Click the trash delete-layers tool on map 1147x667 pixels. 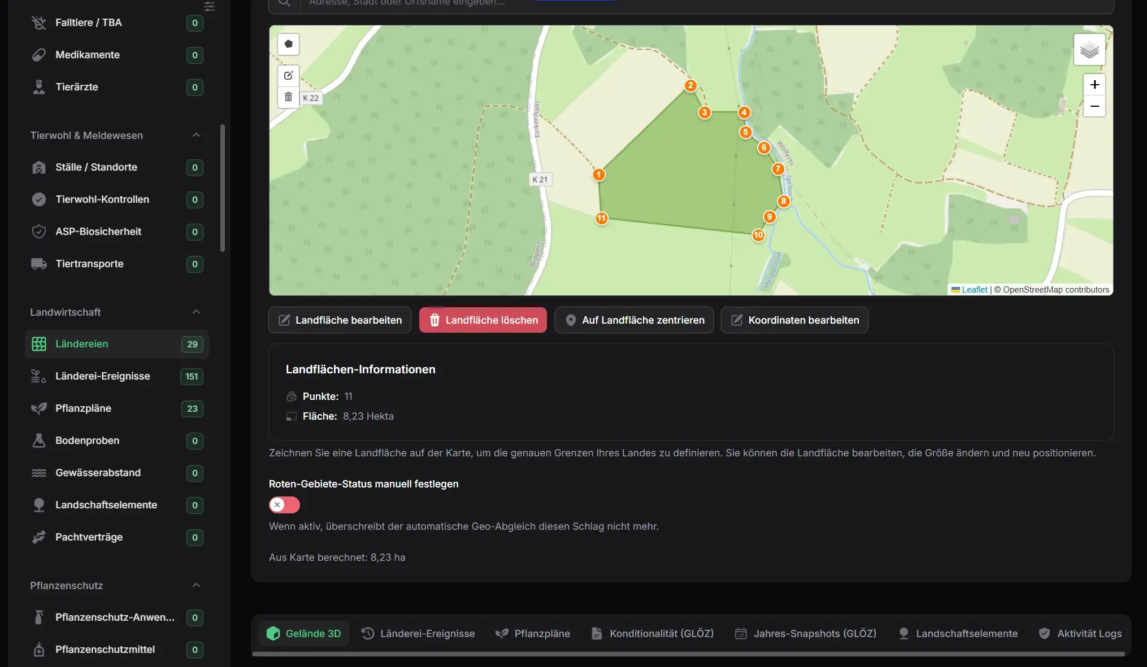tap(288, 97)
